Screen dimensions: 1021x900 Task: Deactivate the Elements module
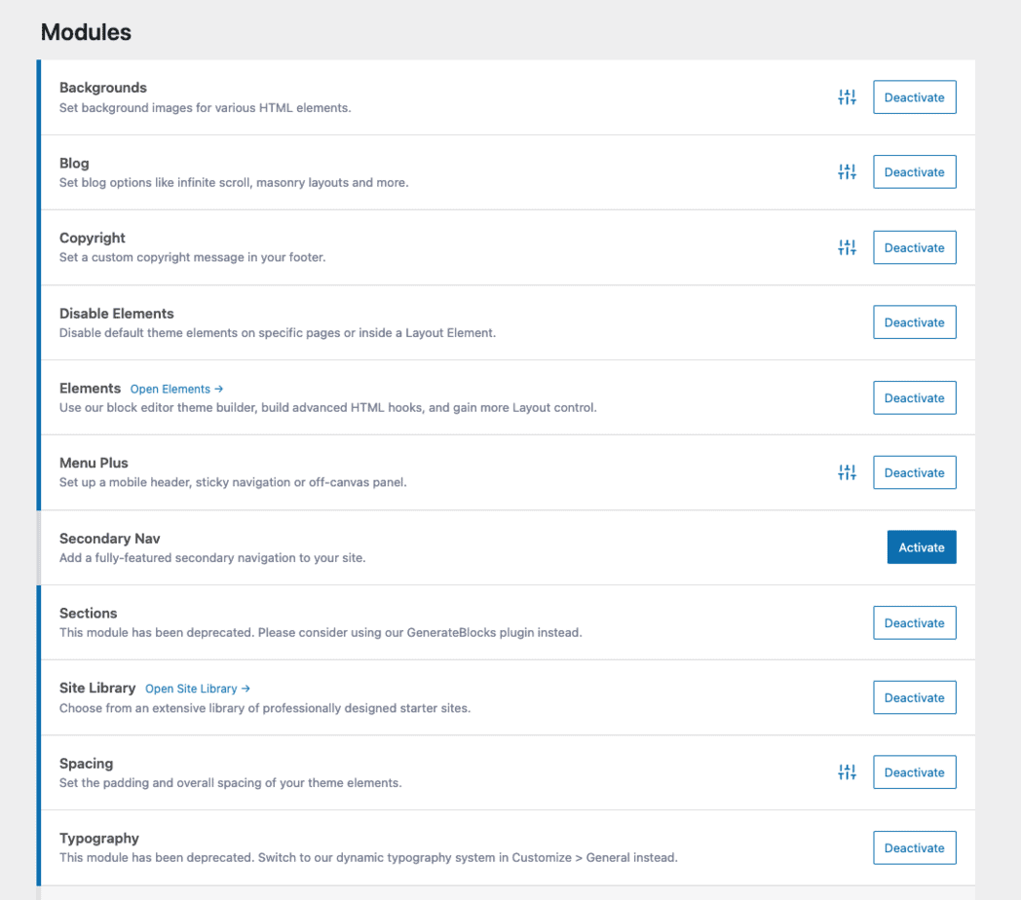pyautogui.click(x=914, y=397)
